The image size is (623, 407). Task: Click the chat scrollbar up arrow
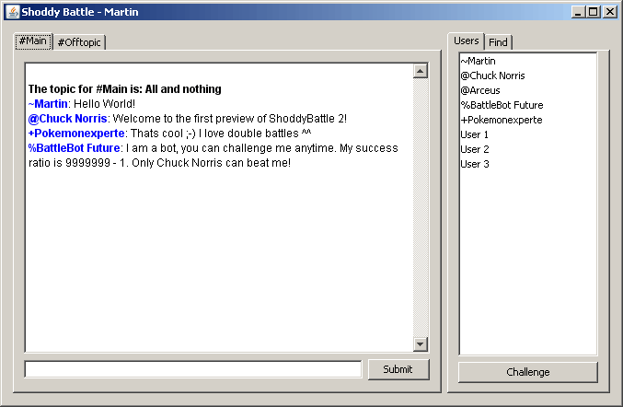pos(421,71)
